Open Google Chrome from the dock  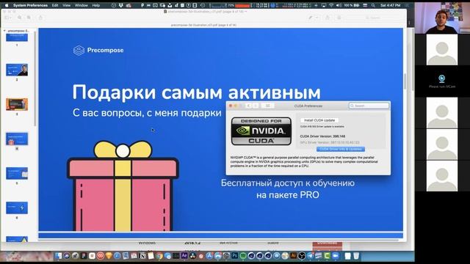159,256
